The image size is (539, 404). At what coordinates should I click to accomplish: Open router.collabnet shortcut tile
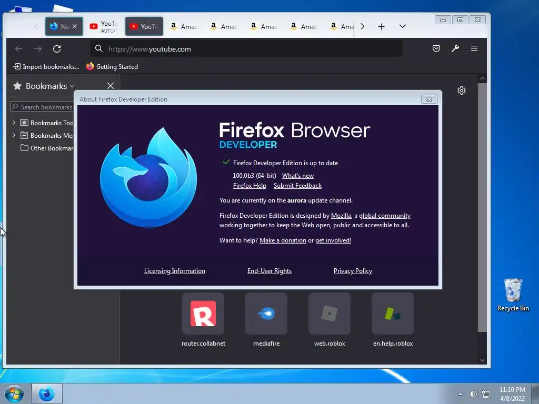pyautogui.click(x=203, y=314)
